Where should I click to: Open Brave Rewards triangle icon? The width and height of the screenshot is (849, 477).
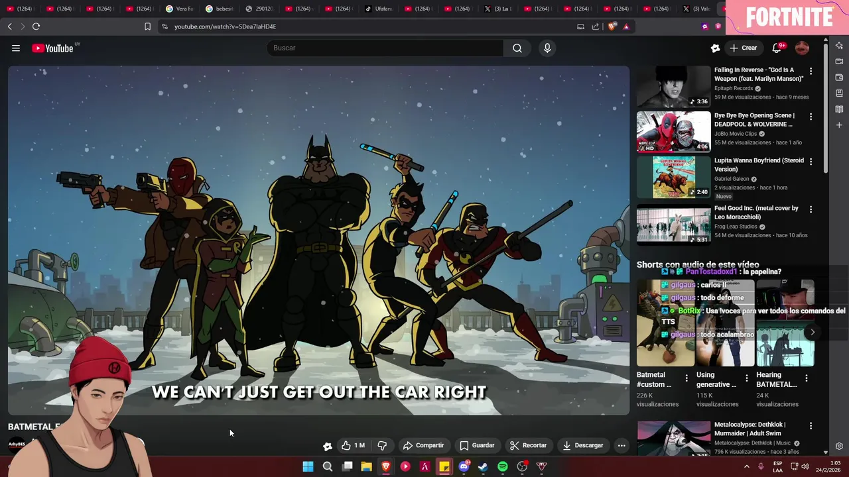[625, 26]
